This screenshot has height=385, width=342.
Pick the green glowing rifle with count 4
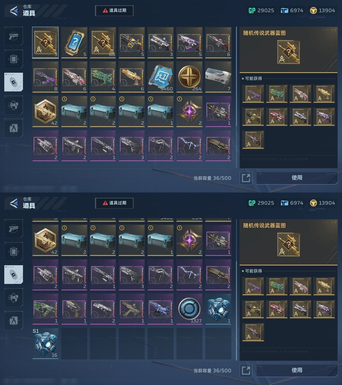click(x=103, y=77)
